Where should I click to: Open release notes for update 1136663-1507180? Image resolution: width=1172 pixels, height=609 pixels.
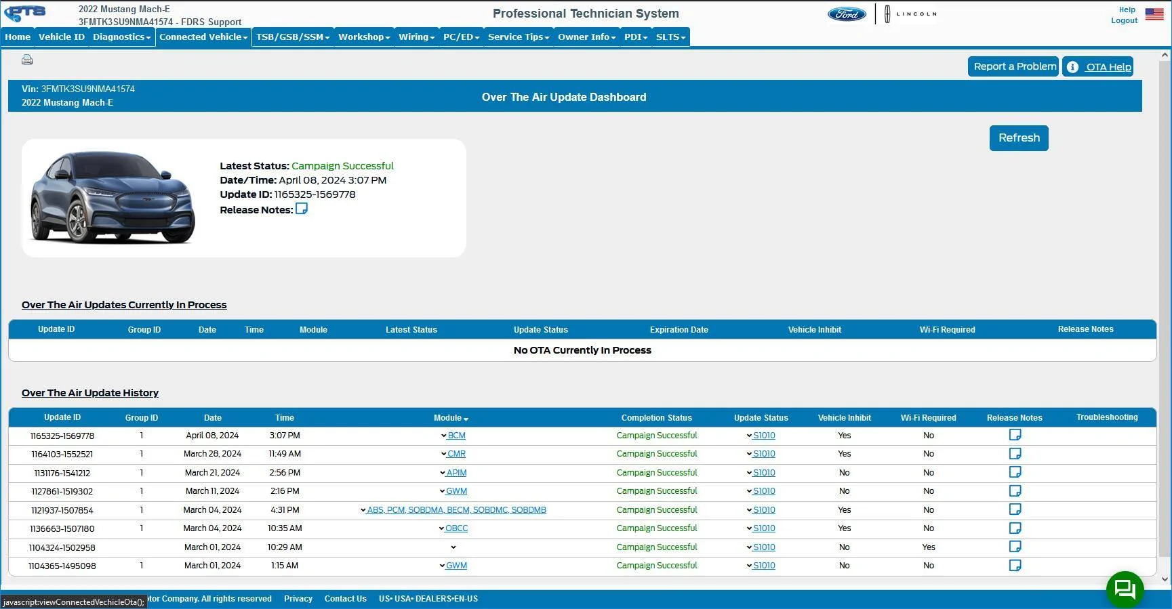(x=1015, y=528)
